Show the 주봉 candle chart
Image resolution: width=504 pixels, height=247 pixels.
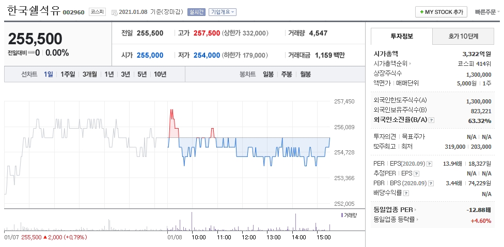click(287, 74)
